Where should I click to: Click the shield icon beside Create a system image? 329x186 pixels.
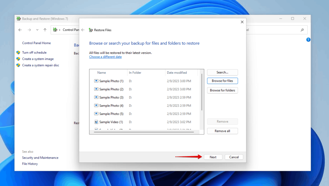click(19, 59)
